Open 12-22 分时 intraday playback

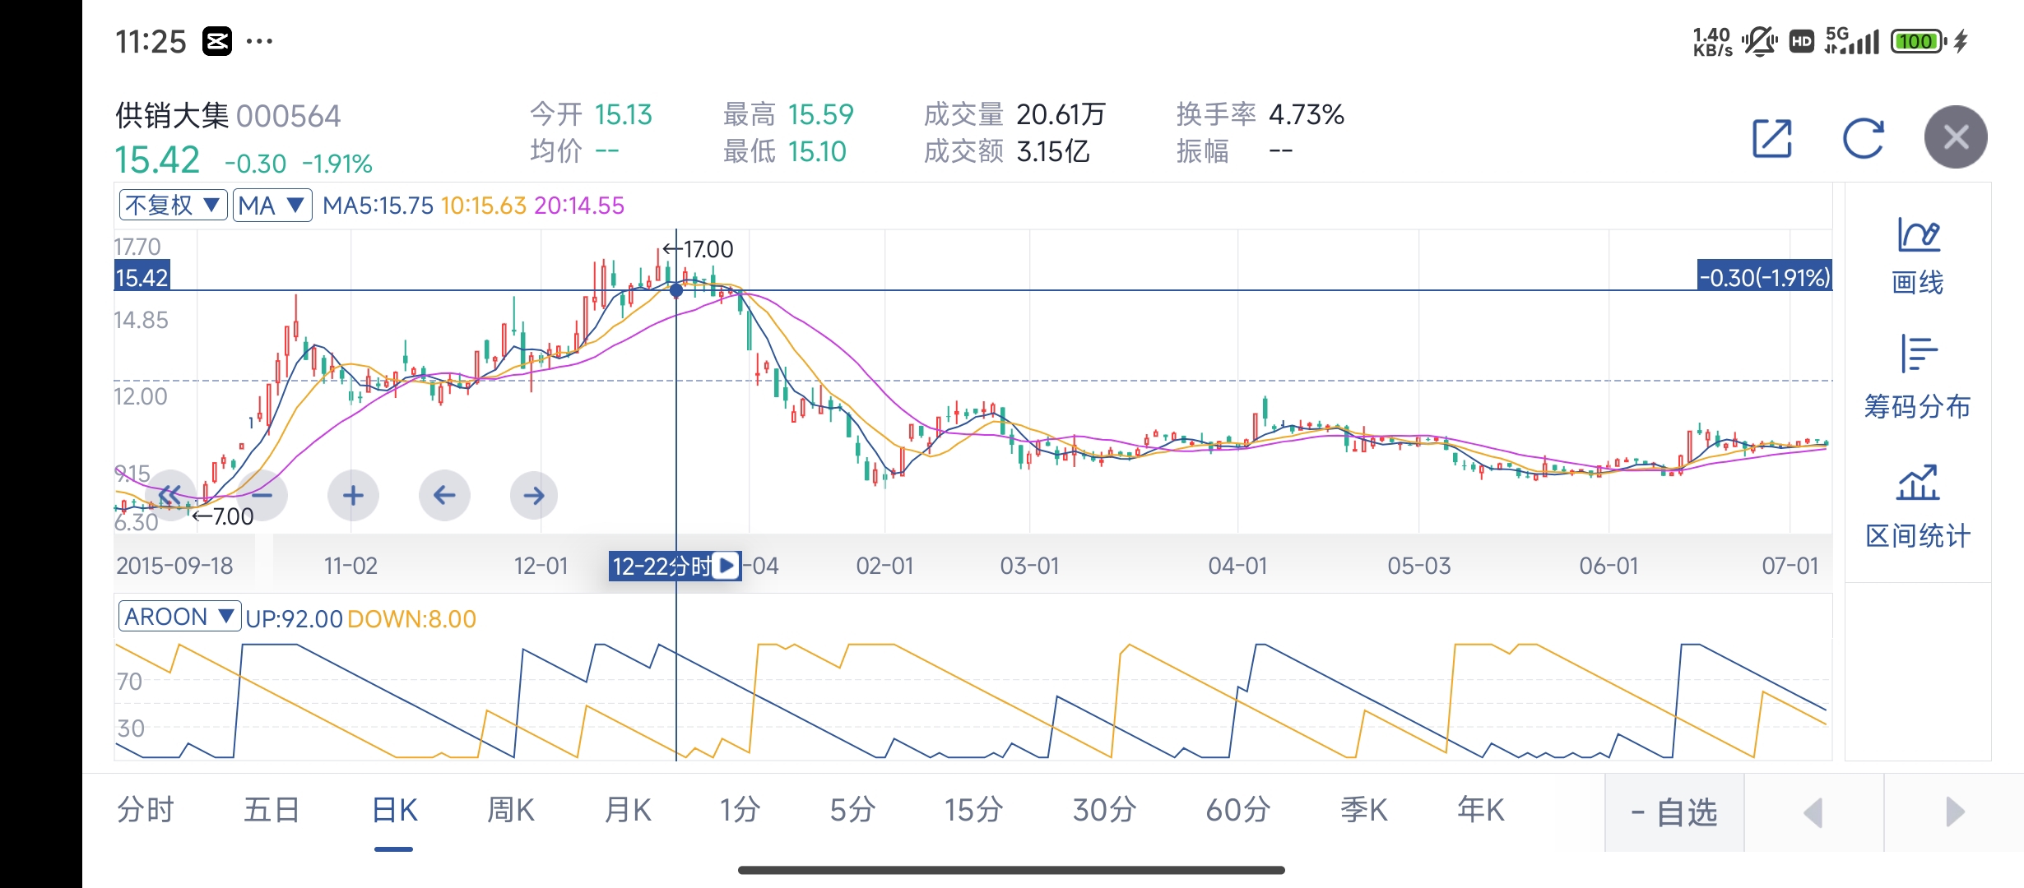(725, 566)
